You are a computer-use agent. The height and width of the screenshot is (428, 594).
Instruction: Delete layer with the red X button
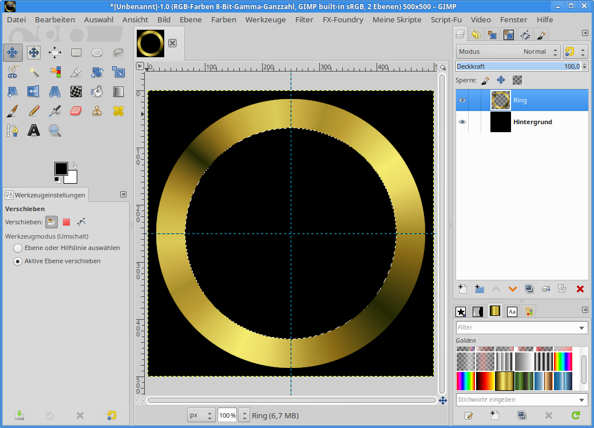pyautogui.click(x=580, y=289)
